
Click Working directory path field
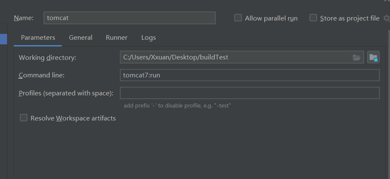[x=242, y=57]
